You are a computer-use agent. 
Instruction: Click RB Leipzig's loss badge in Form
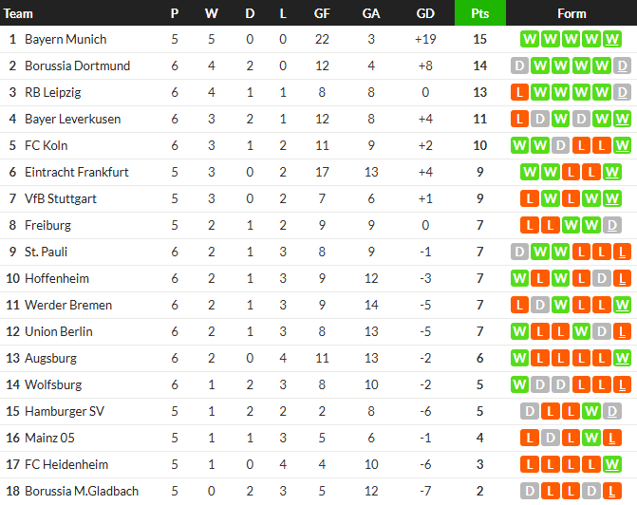[519, 93]
